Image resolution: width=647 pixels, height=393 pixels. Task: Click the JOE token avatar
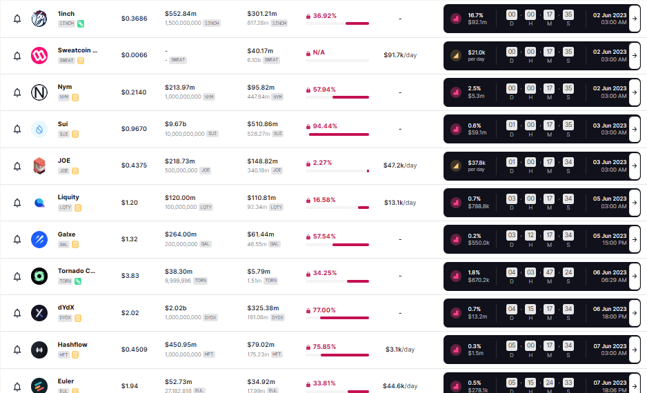[39, 166]
